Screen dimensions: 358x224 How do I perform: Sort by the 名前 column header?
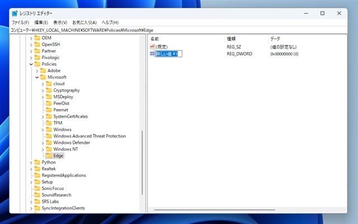tap(186, 39)
